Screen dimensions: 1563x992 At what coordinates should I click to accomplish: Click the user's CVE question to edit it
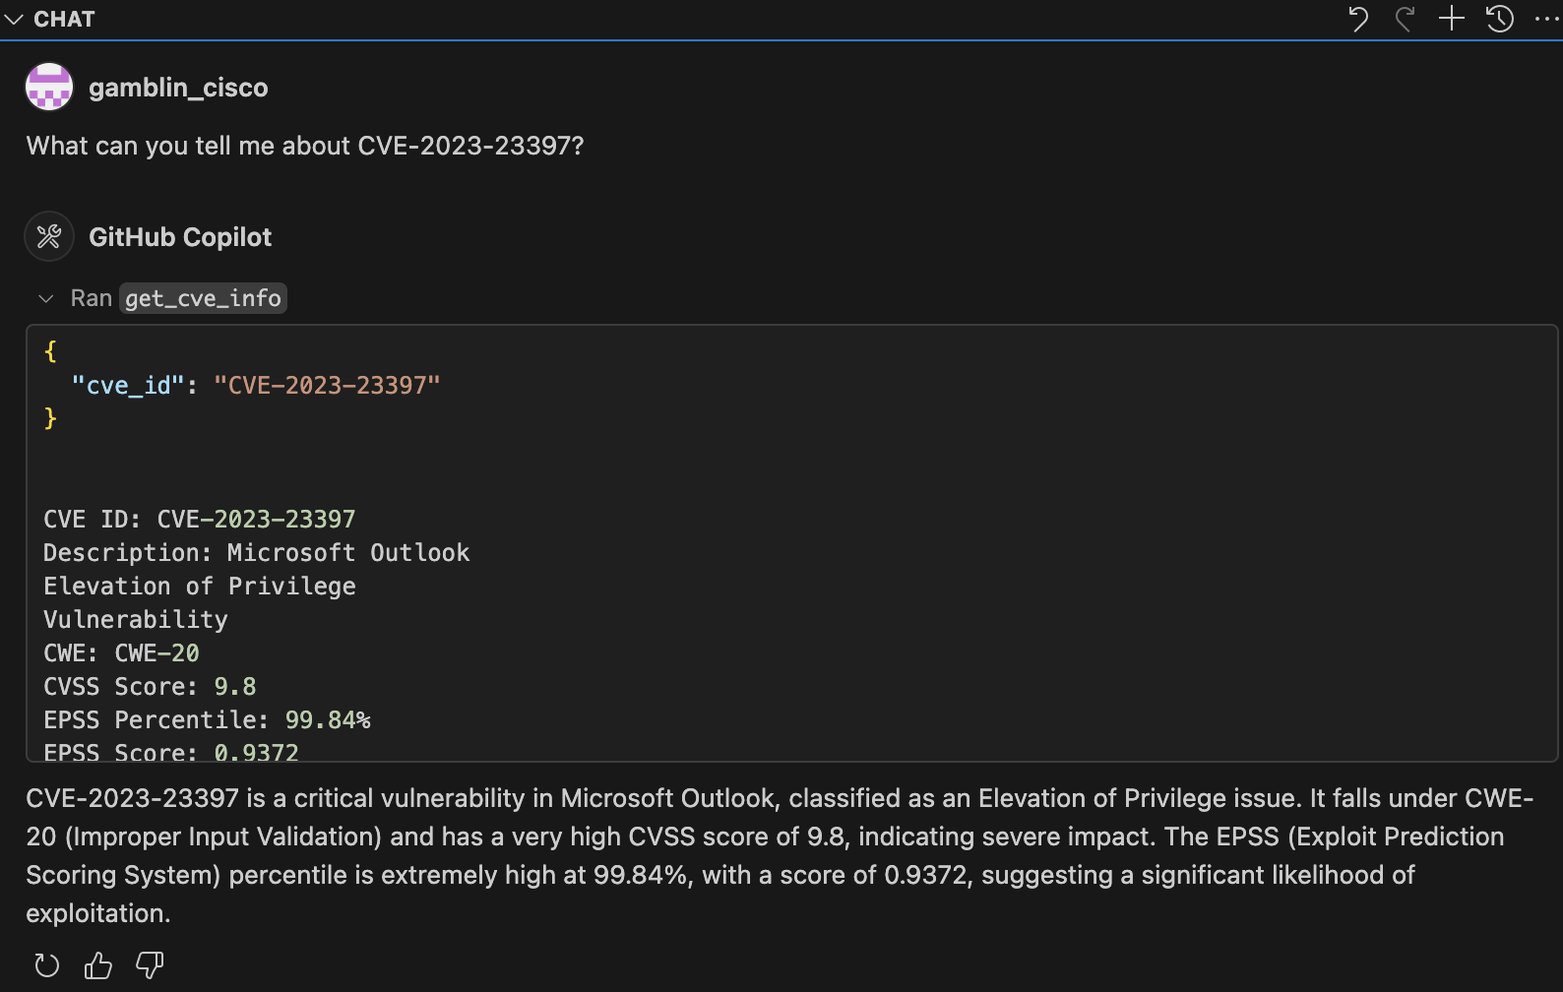[305, 146]
